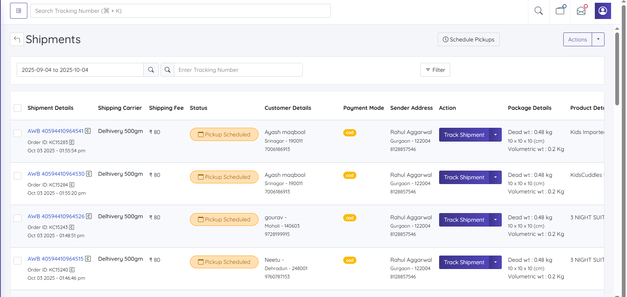Screen dimensions: 627x297
Task: Click the tracking number search icon
Action: pyautogui.click(x=167, y=70)
